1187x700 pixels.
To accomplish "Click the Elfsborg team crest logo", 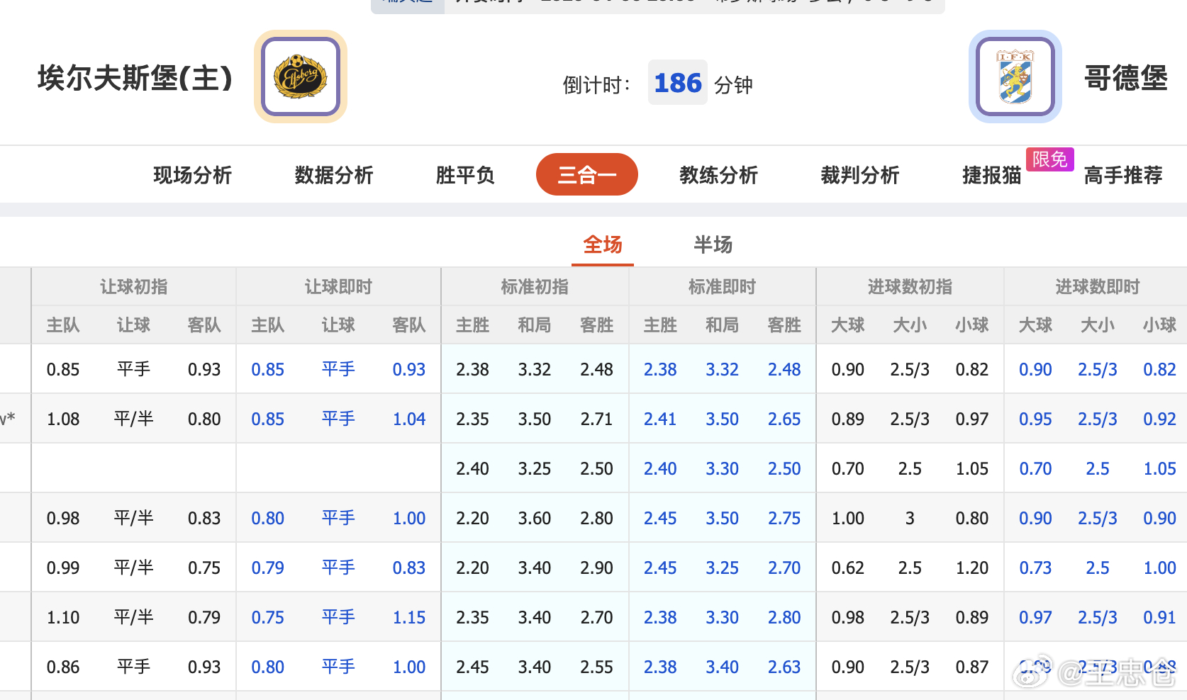I will pos(299,77).
